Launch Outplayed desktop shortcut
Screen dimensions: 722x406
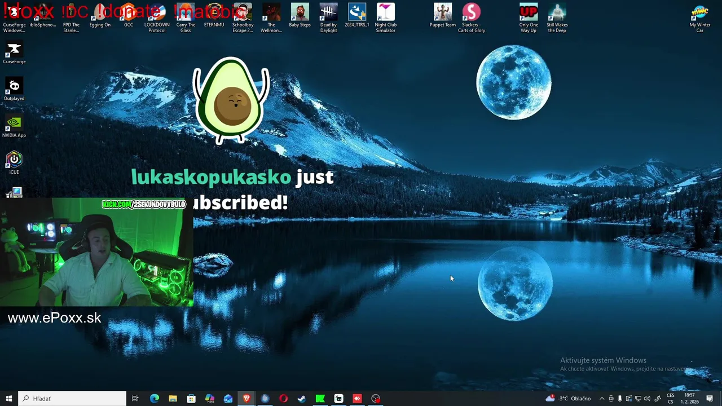tap(14, 90)
